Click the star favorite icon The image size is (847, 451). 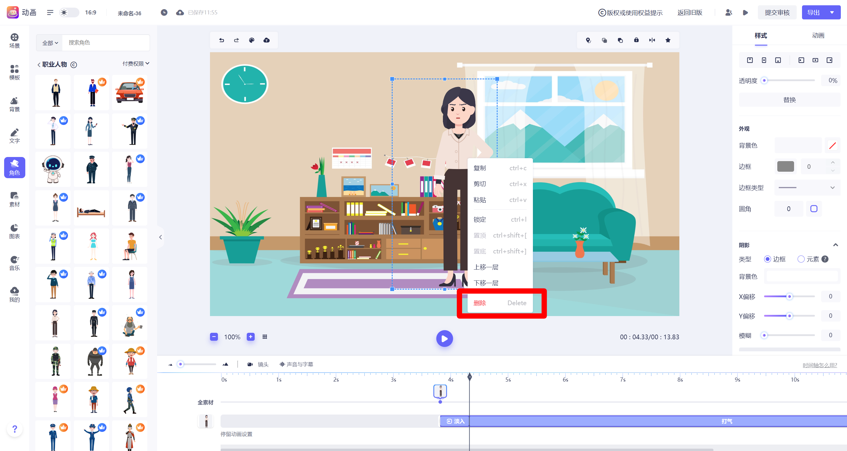[668, 40]
